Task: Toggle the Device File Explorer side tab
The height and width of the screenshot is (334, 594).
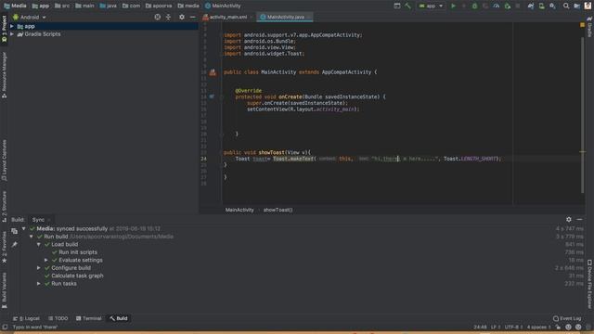Action: (x=589, y=284)
